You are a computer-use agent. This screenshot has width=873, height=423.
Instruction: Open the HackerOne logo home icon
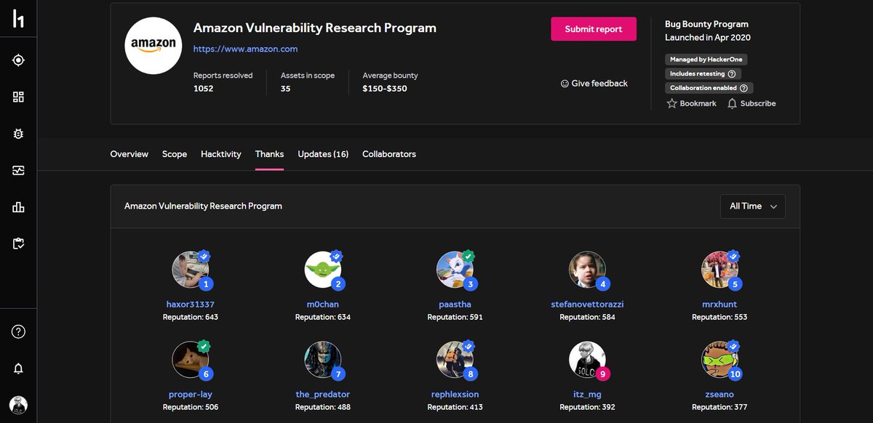18,20
